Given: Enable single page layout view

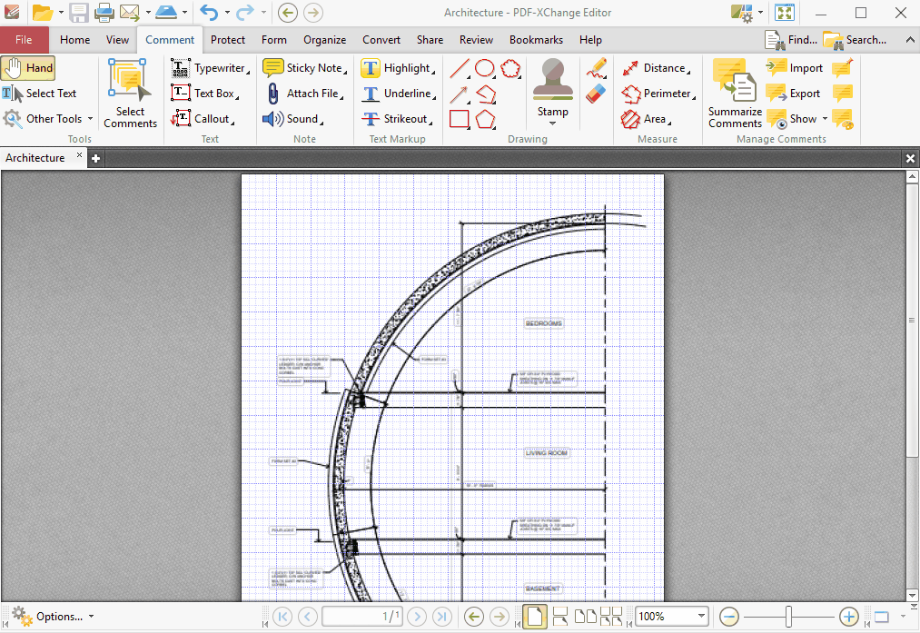Looking at the screenshot, I should click(x=535, y=617).
